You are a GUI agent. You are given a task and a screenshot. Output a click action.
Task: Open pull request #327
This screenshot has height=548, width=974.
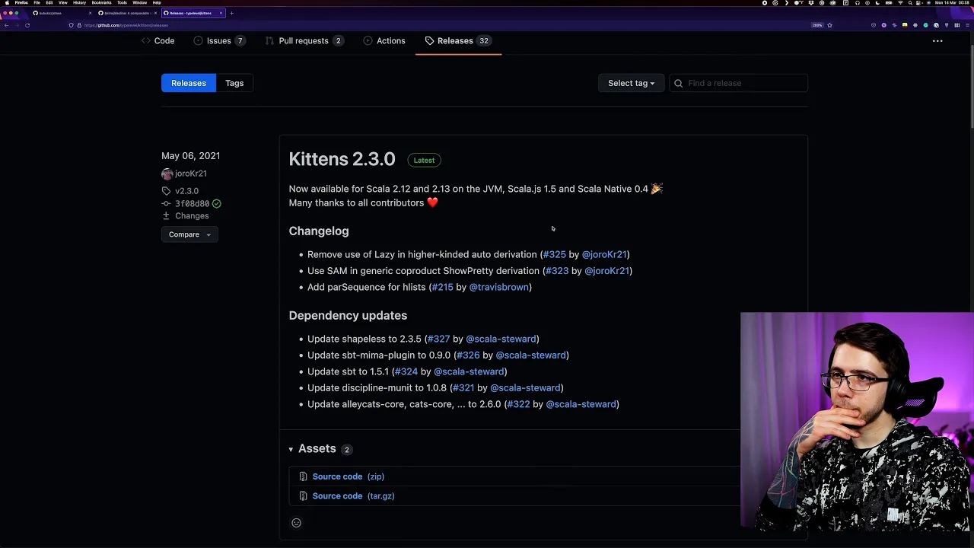pos(438,339)
